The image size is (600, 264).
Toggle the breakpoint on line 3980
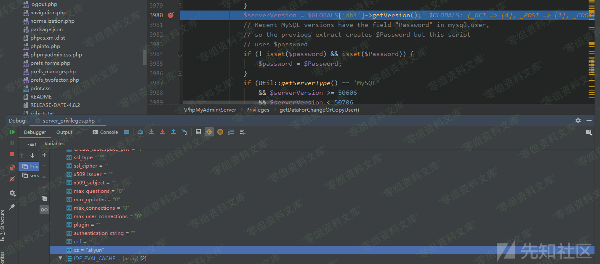tap(171, 15)
